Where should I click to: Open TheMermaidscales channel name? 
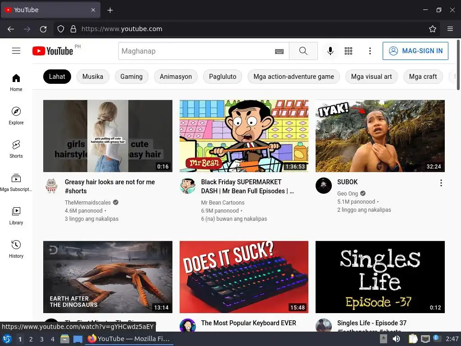click(x=88, y=202)
